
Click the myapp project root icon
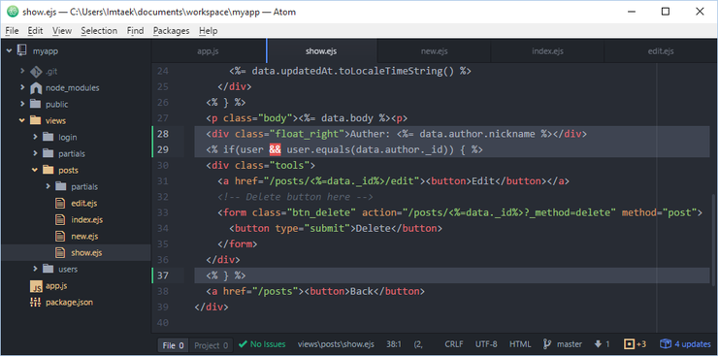[21, 50]
